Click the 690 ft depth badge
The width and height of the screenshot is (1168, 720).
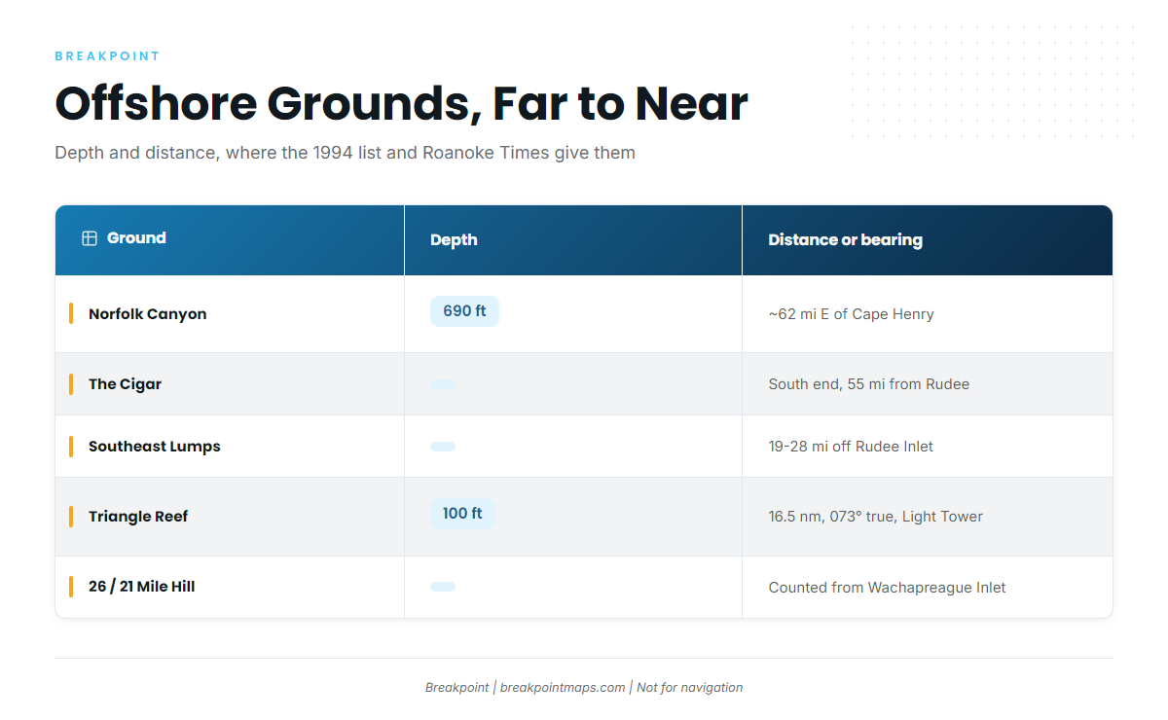click(464, 311)
